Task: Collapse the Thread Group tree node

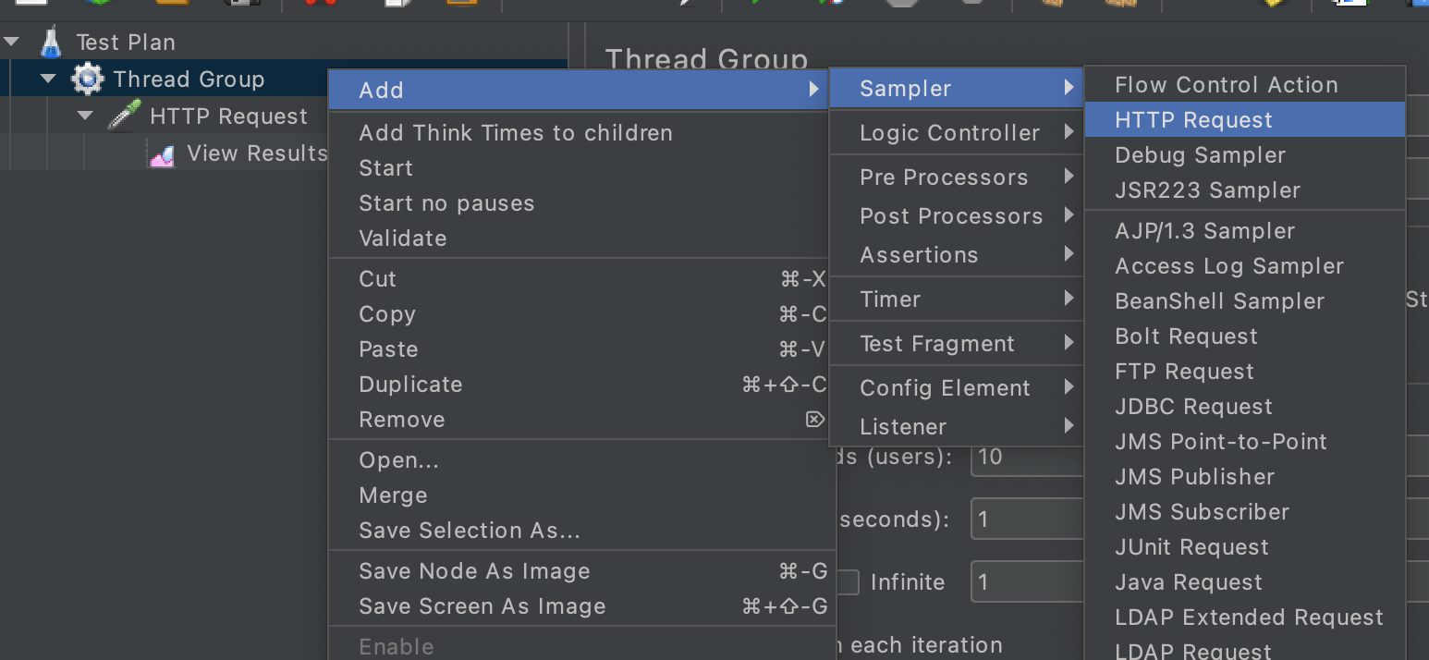Action: point(49,79)
